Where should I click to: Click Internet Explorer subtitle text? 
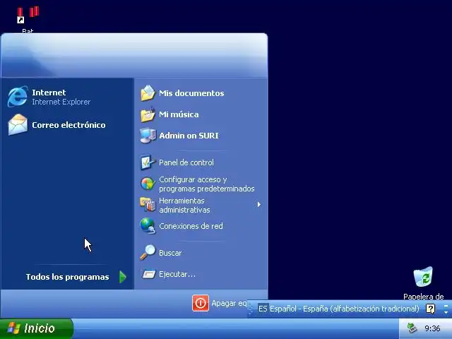[61, 102]
